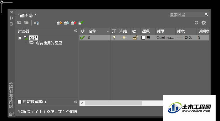The height and width of the screenshot is (121, 220).
Task: Click layer 0 current status checkmark
Action: [82, 38]
